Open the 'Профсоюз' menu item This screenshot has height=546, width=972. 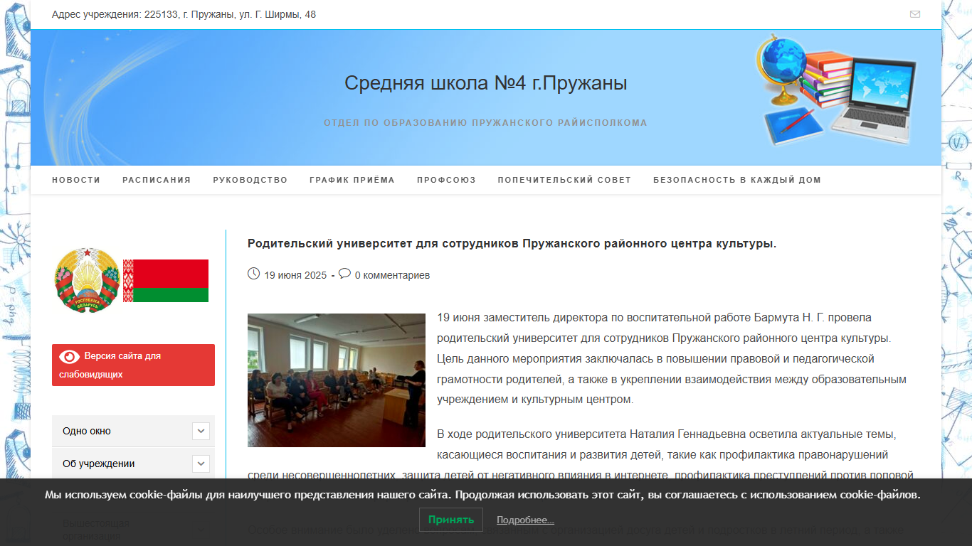[446, 180]
